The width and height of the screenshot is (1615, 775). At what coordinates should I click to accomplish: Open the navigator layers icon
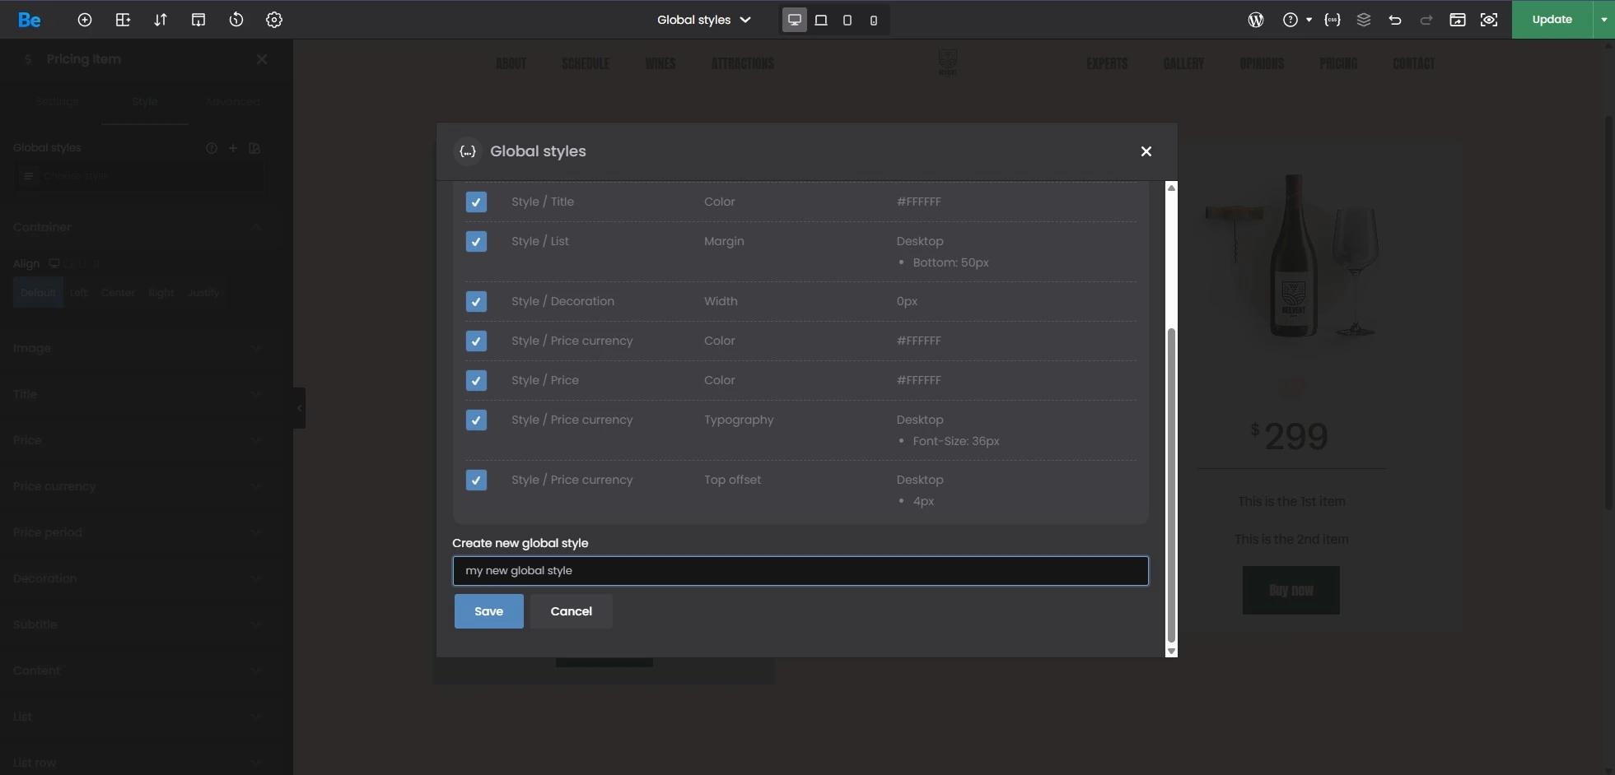[1363, 20]
